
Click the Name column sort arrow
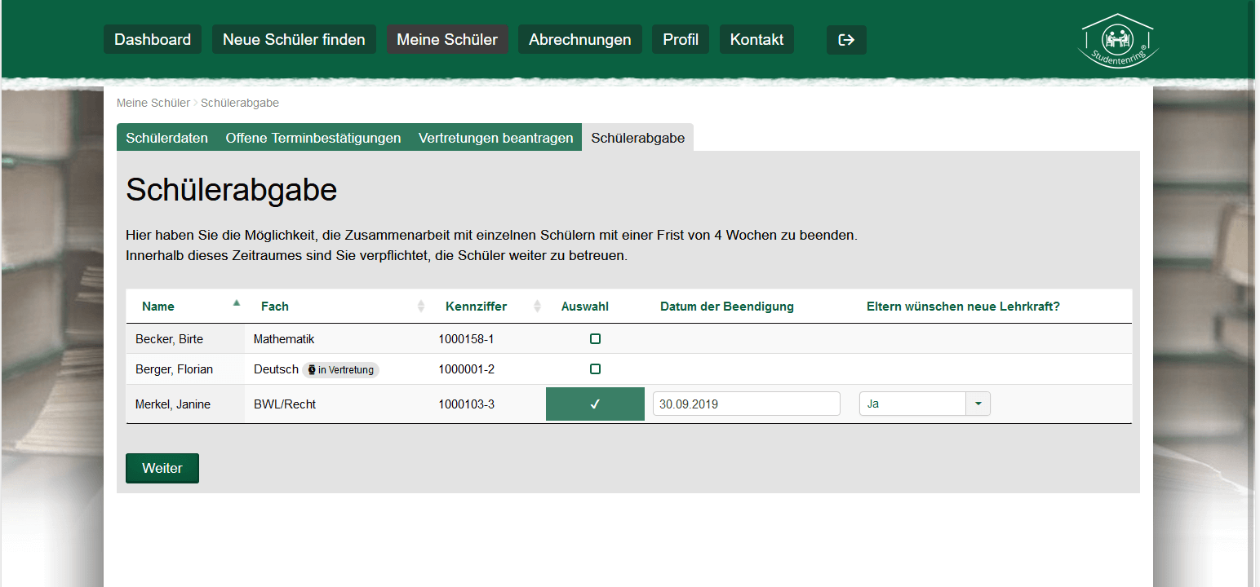(237, 303)
